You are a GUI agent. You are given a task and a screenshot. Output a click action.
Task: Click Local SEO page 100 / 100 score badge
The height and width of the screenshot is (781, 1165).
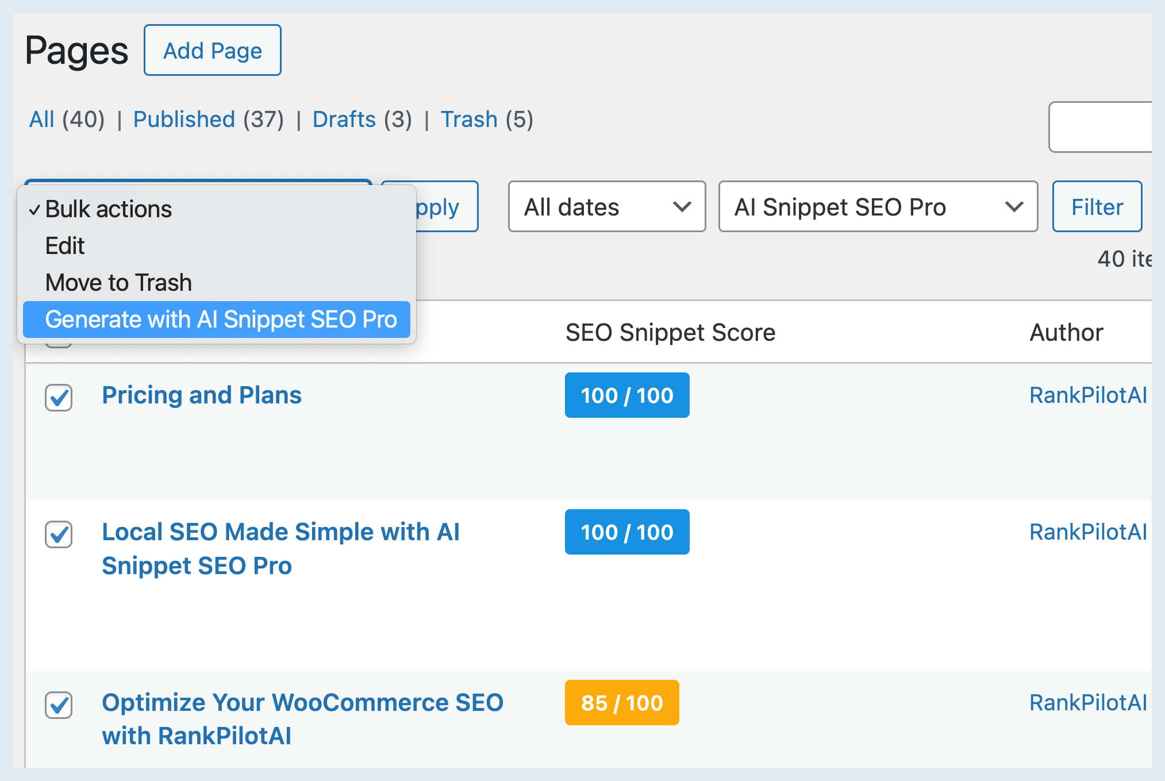[x=627, y=532]
